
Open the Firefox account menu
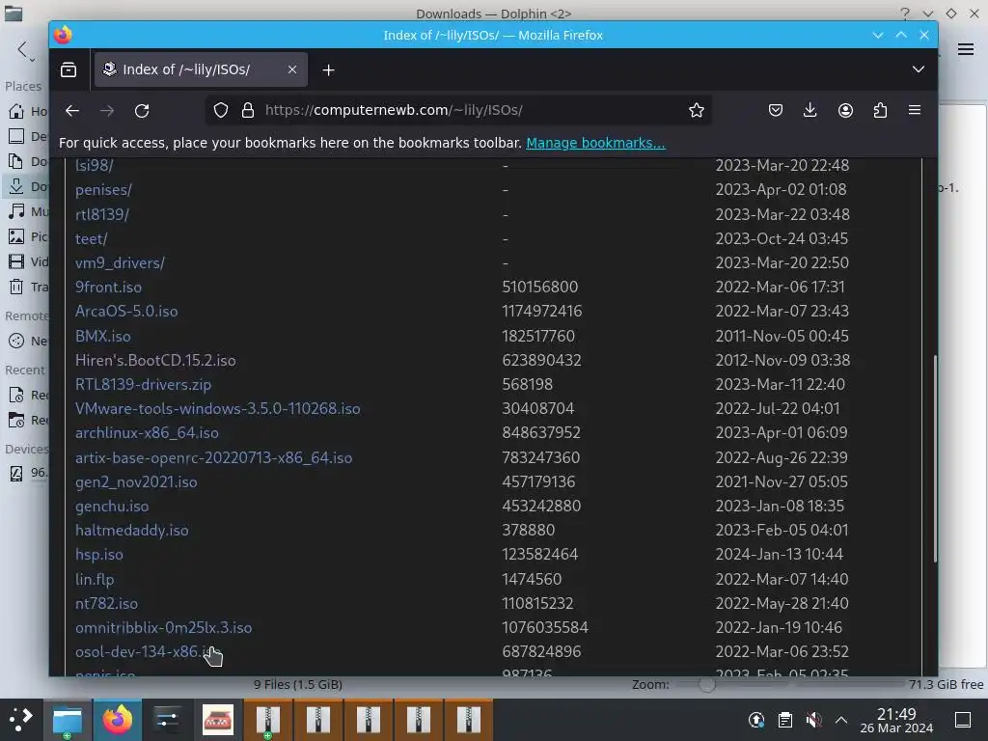tap(845, 110)
